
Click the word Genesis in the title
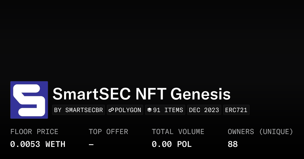click(x=200, y=94)
